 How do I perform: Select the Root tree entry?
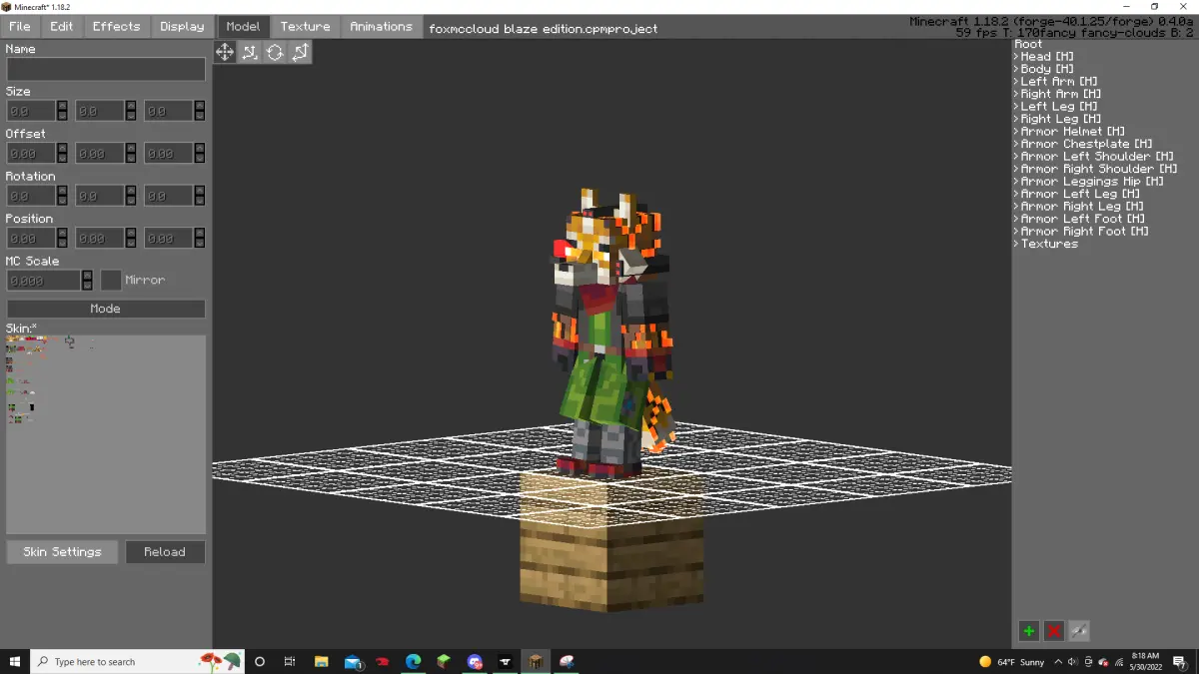1028,44
